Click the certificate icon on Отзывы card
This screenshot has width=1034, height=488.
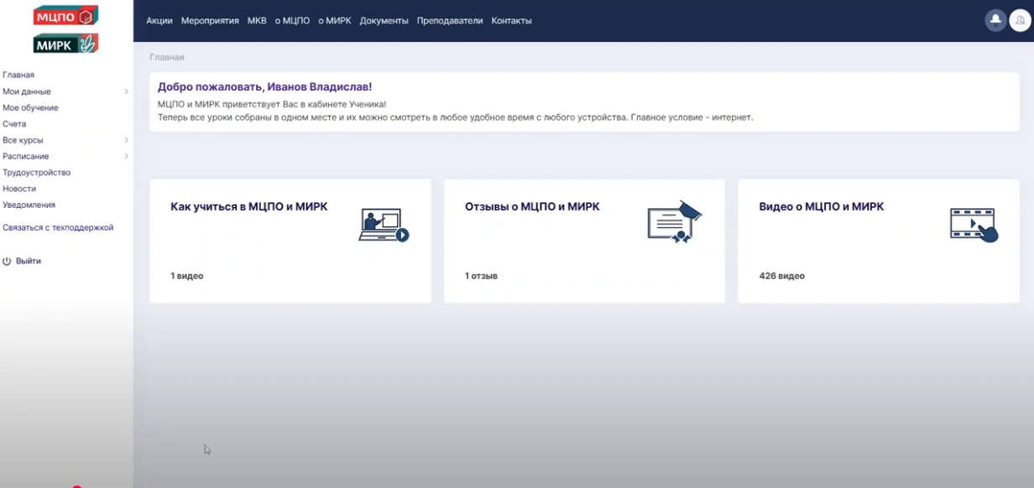[674, 222]
